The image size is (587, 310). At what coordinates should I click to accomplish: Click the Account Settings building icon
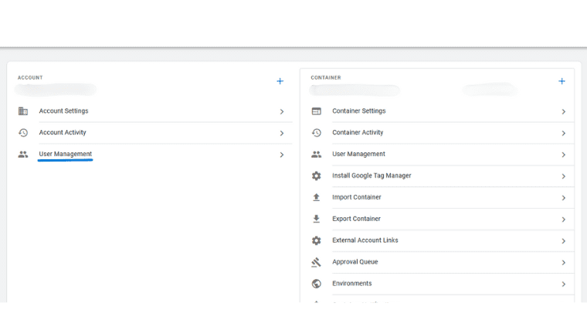[x=22, y=111]
